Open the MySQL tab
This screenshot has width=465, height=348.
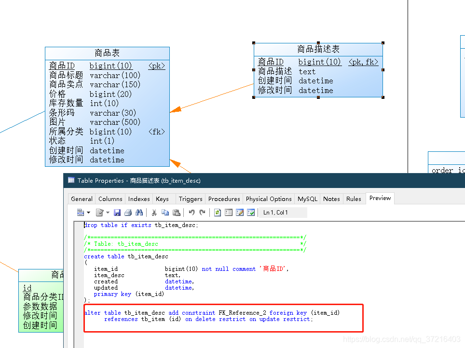(x=307, y=199)
